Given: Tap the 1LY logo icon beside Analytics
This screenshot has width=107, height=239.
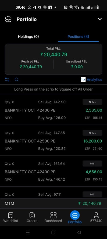Looking at the screenshot, I should click(83, 79).
